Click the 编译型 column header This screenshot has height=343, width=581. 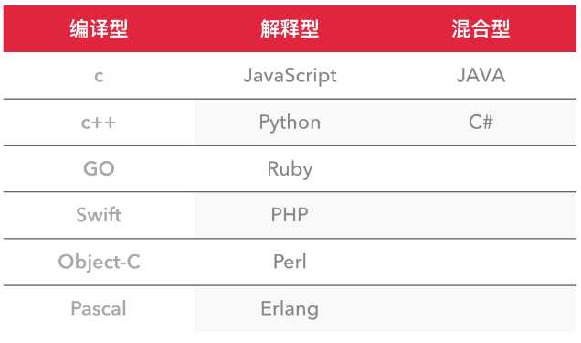coord(99,28)
